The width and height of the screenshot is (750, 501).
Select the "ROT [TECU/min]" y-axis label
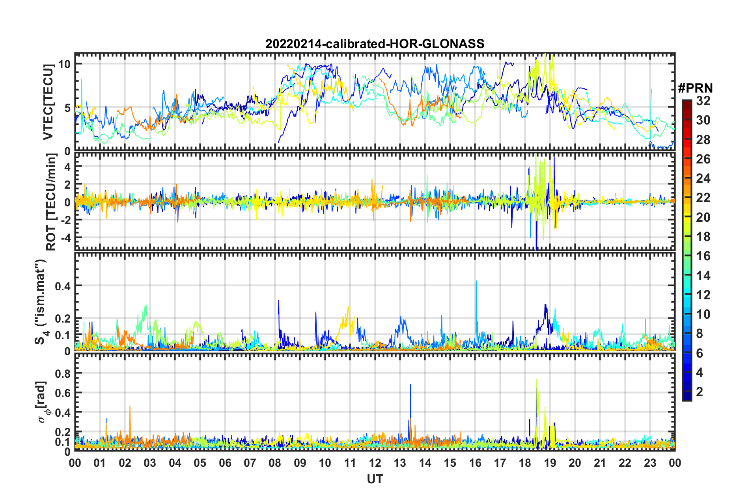coord(51,202)
